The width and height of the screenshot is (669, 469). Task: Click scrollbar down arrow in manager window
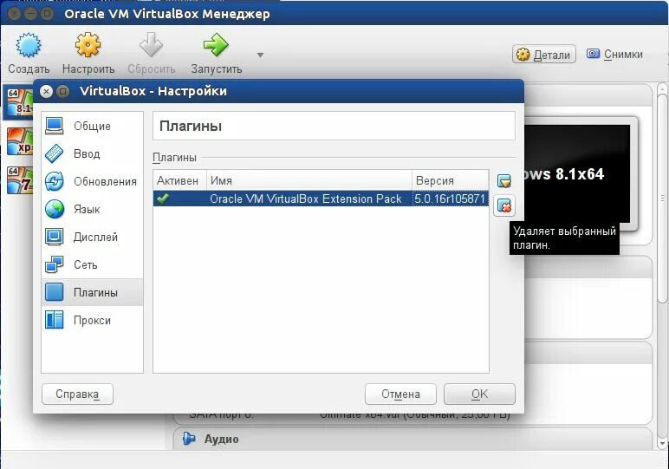[x=662, y=443]
